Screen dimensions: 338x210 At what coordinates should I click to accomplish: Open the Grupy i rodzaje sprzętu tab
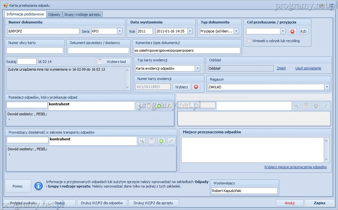tap(83, 14)
